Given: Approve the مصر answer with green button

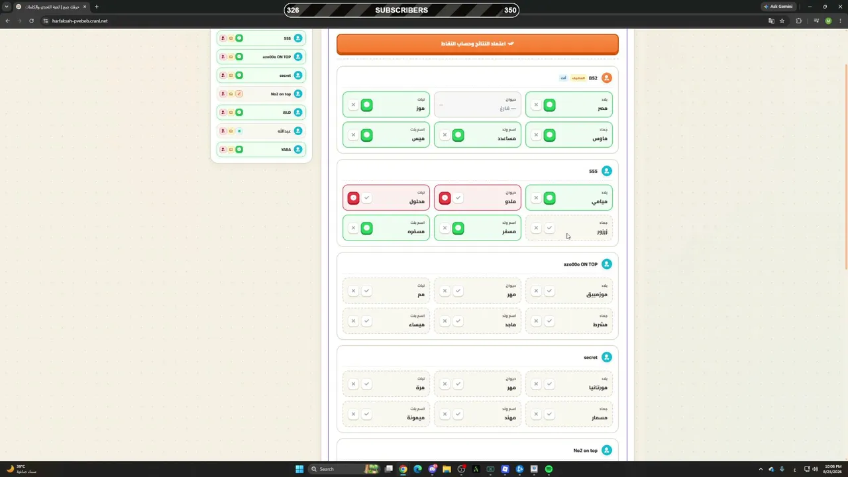Looking at the screenshot, I should point(549,105).
